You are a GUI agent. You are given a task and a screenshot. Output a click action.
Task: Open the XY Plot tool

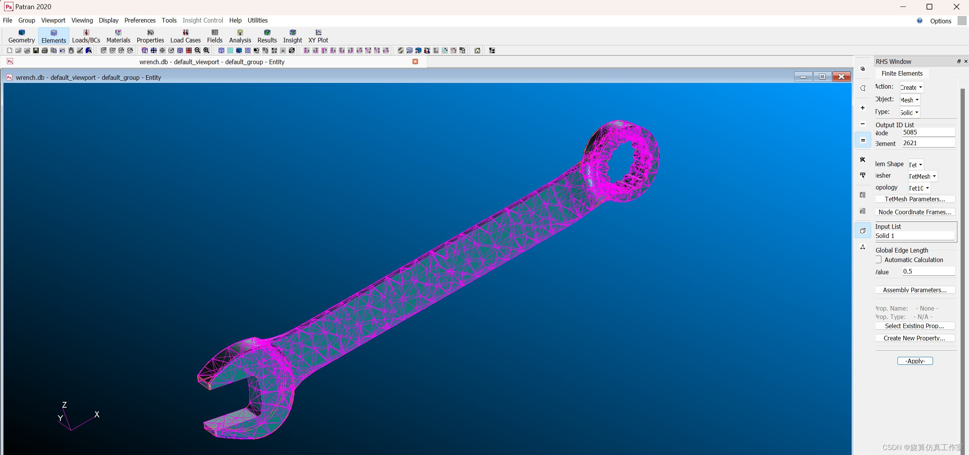pos(318,36)
